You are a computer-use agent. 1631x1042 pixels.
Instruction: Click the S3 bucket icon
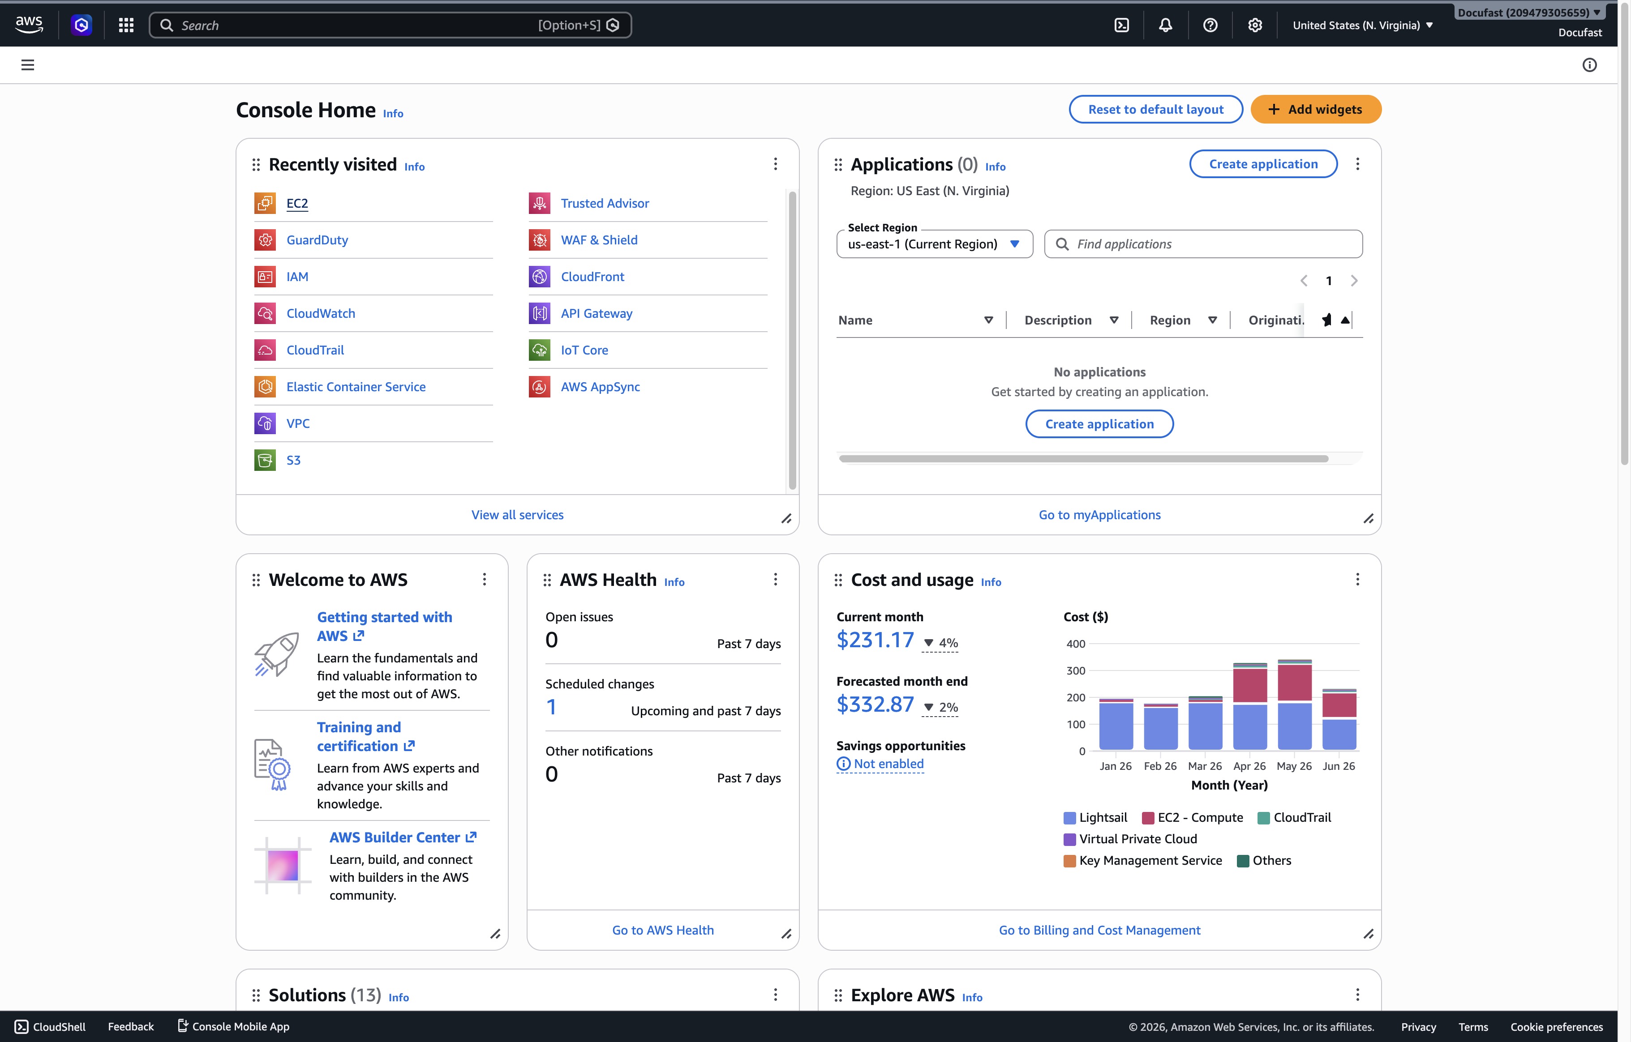click(x=265, y=460)
